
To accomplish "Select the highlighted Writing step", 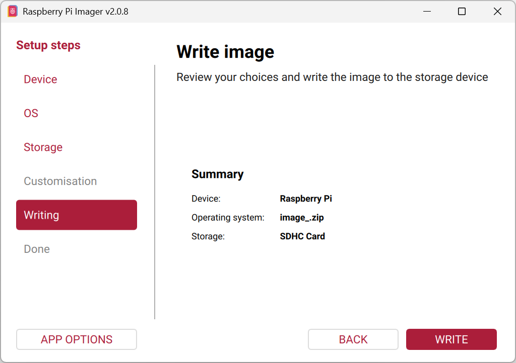I will click(x=77, y=215).
